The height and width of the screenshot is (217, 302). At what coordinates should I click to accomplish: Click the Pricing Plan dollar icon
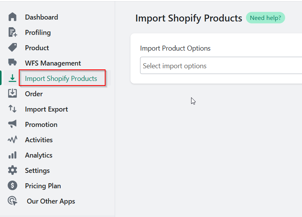(13, 186)
